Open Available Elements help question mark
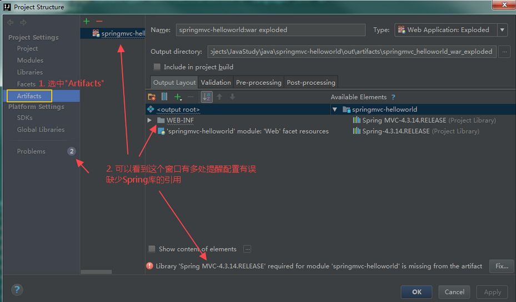The image size is (516, 302). tap(393, 97)
